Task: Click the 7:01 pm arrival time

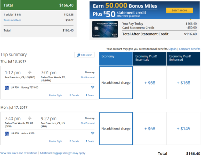Action: tap(49, 73)
